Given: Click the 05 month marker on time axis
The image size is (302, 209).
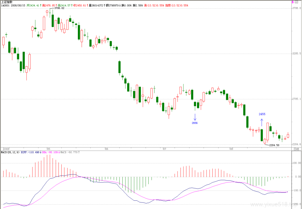Looking at the screenshot, I should [x=49, y=149].
